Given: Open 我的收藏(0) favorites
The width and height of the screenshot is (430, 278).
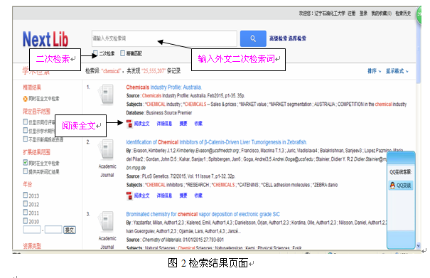Looking at the screenshot, I should click(382, 14).
